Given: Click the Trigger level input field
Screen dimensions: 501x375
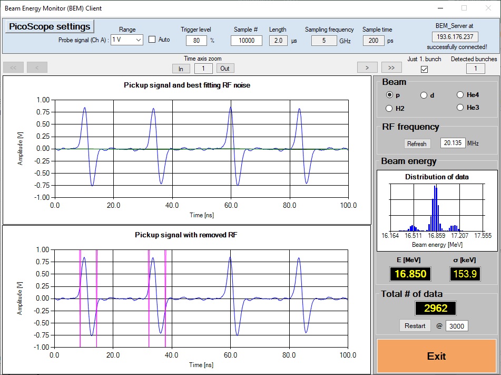Looking at the screenshot, I should pyautogui.click(x=196, y=41).
